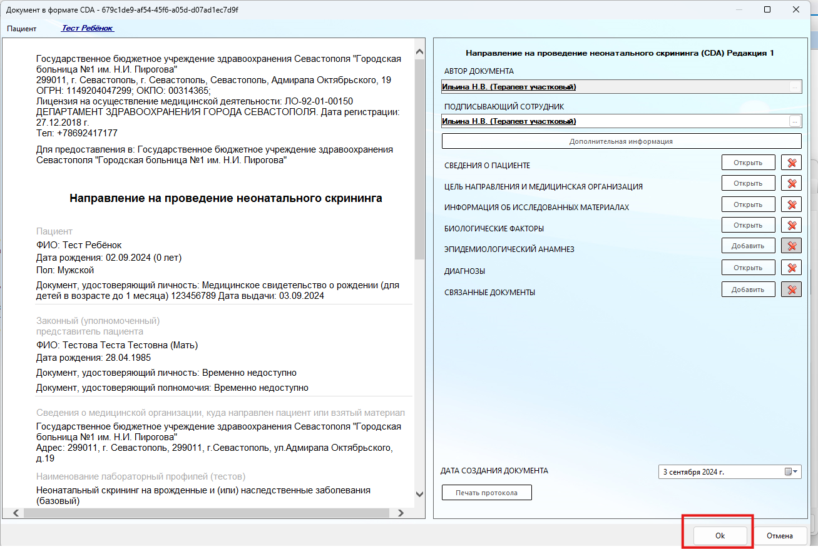Screen dimensions: 818x549
Task: Click the heading Направление на проведение неонатального скрининга
Action: (225, 198)
